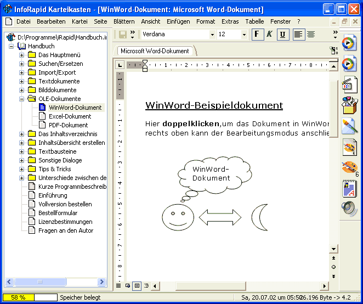Image resolution: width=363 pixels, height=304 pixels.
Task: Toggle underline formatting (U button)
Action: [282, 35]
